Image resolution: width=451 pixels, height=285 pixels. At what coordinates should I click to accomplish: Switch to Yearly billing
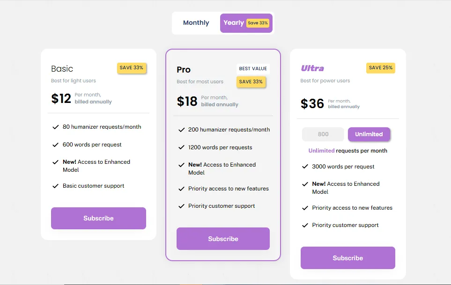coord(234,22)
